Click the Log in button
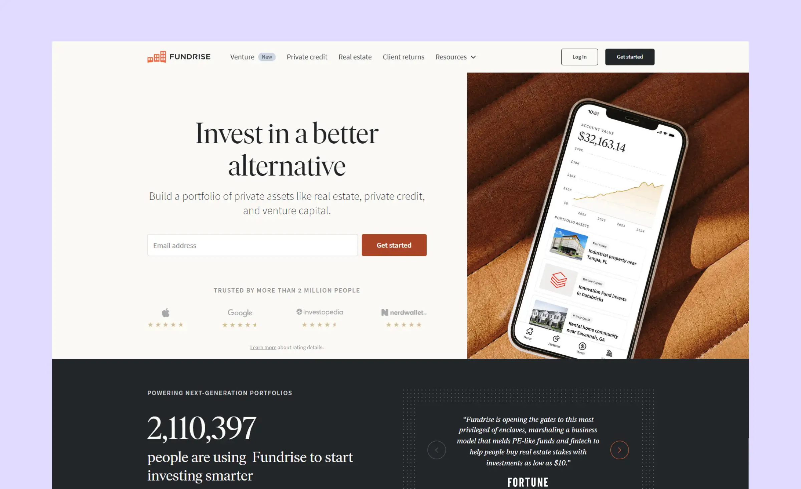 pyautogui.click(x=579, y=57)
